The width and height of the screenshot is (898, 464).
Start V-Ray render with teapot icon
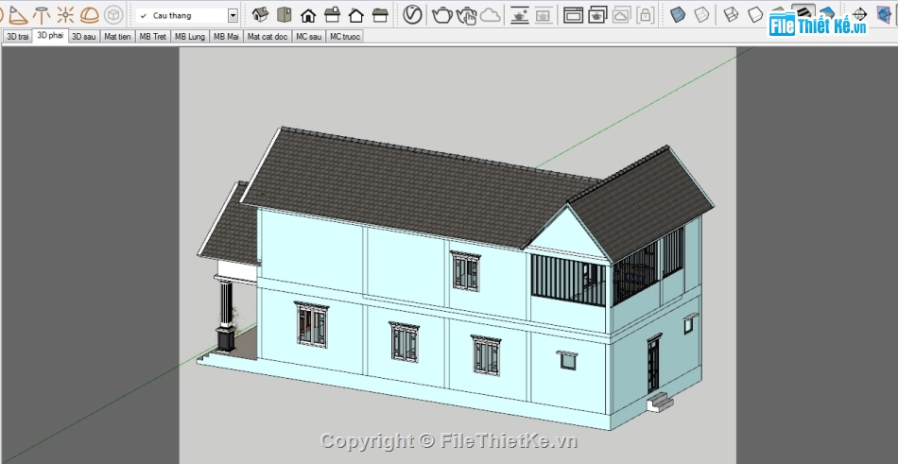442,15
